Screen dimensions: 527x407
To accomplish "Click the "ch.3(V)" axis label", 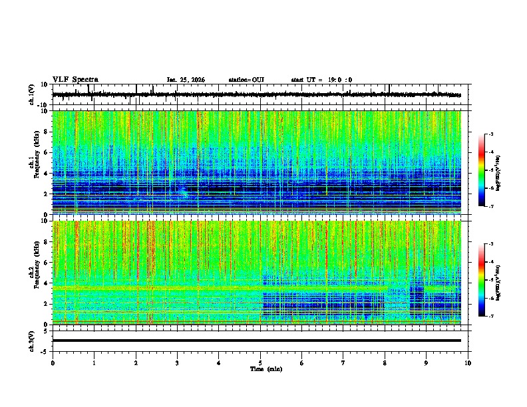I will [x=32, y=341].
